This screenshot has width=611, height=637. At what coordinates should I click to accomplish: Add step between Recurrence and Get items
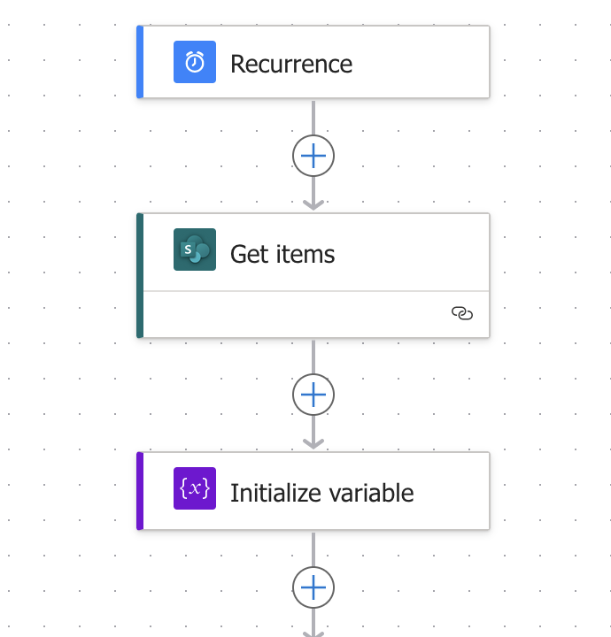click(x=313, y=156)
